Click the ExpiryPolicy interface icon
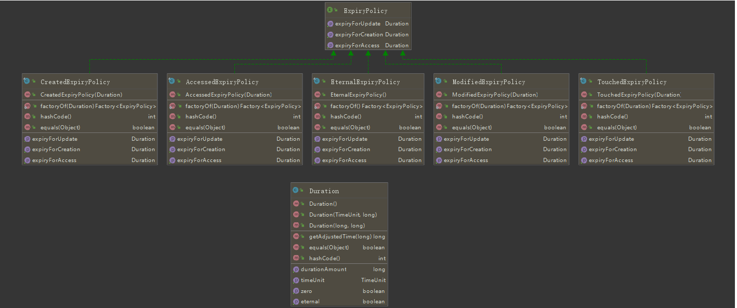Screen dimensions: 737x308 330,10
